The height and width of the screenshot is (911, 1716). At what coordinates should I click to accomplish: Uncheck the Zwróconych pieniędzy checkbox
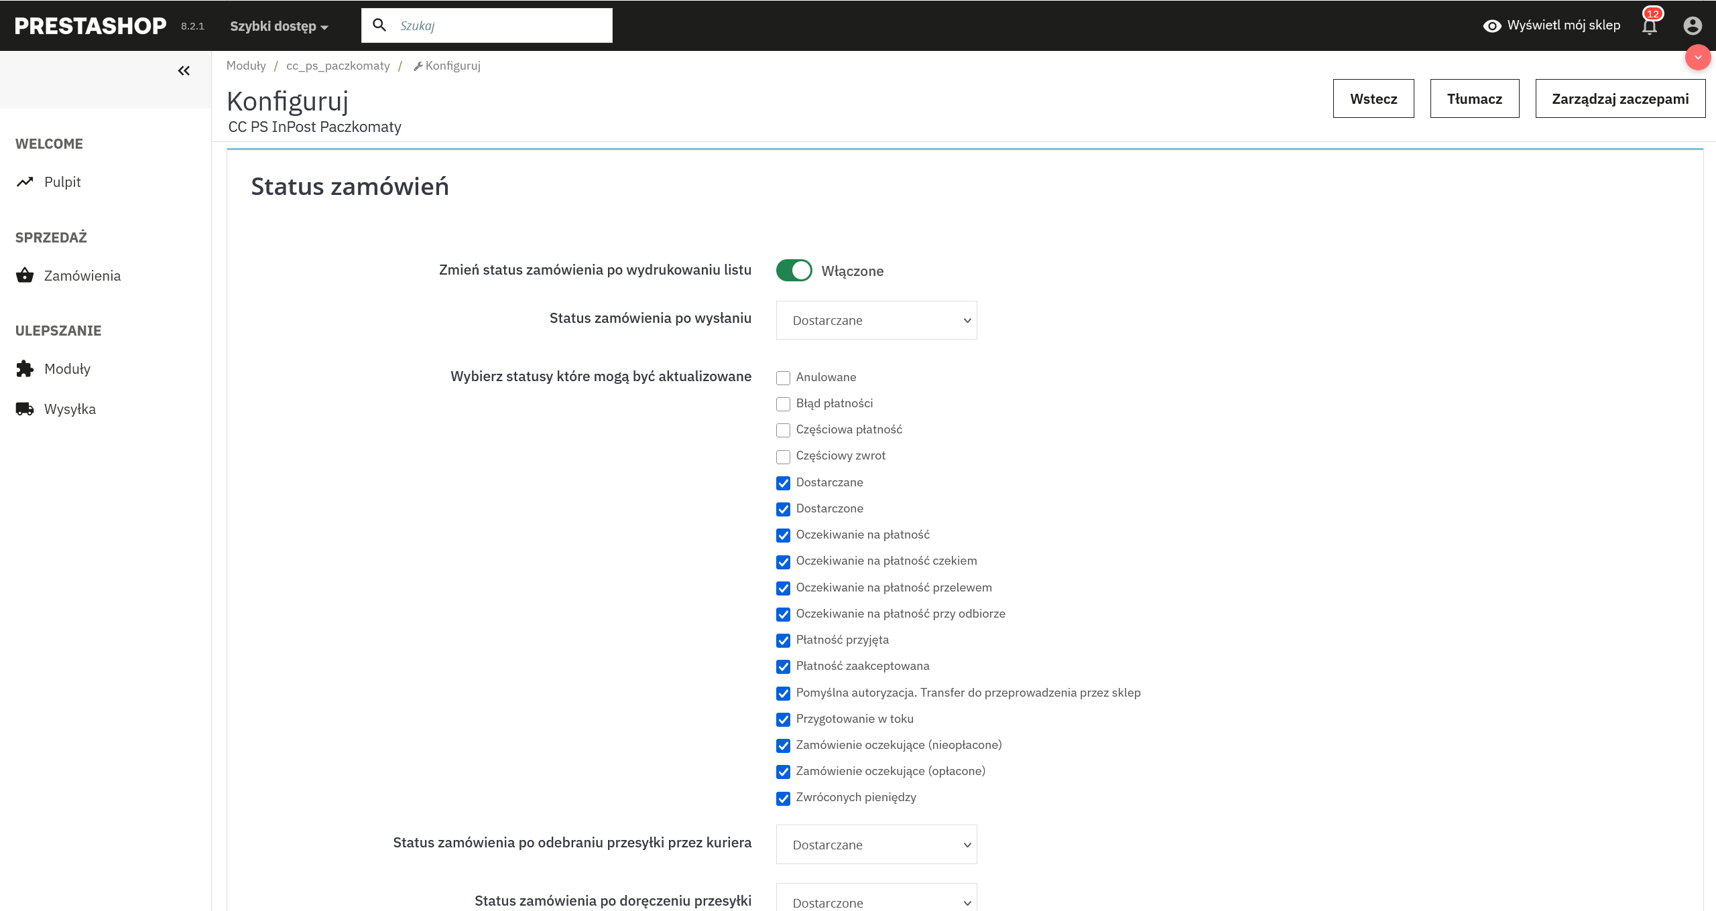click(x=783, y=798)
